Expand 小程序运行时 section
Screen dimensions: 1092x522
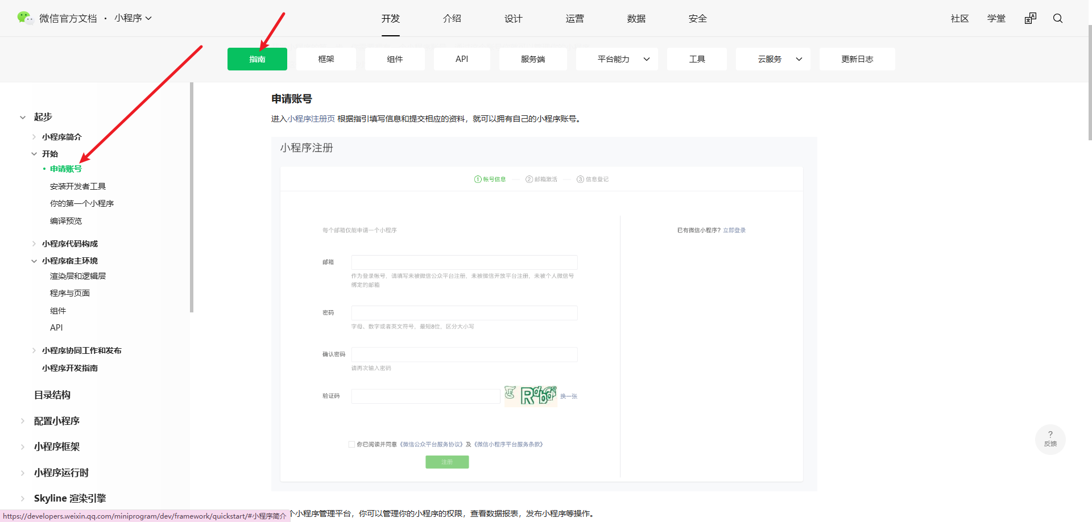(23, 473)
